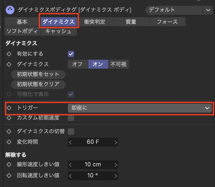215x187 pixels.
Task: Click keyframe diamond beside 有効にする
Action: coord(9,54)
